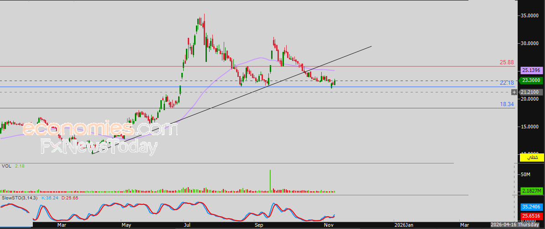Viewport: 545px width, 229px height.
Task: Select the K:35.24 stochastic value label
Action: [51, 198]
